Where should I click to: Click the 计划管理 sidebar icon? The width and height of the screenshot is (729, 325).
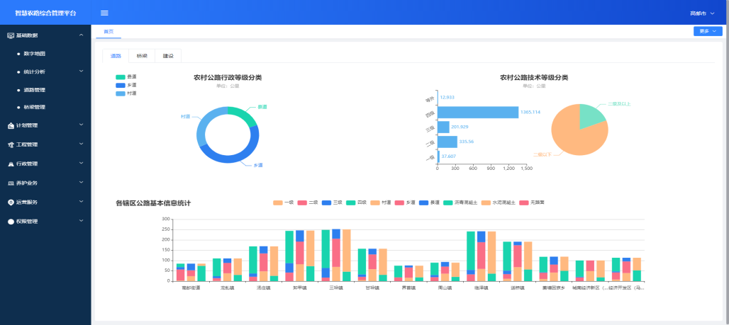pyautogui.click(x=11, y=126)
